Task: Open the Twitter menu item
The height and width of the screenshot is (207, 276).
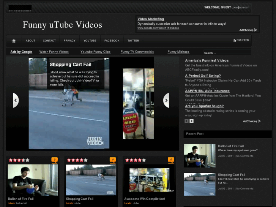Action: [133, 41]
